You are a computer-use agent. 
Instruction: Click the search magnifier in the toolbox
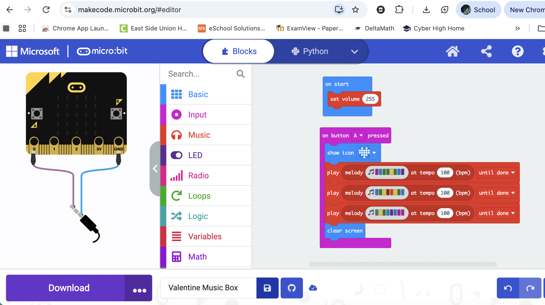click(240, 74)
